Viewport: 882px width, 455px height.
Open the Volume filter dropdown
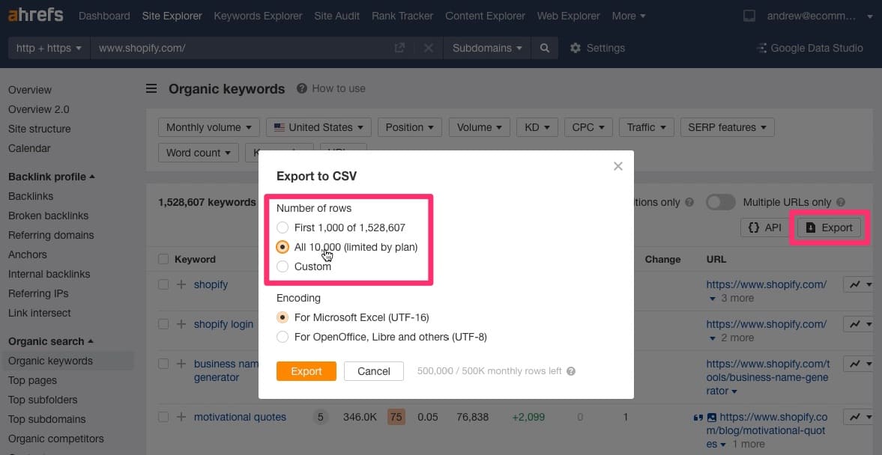(x=480, y=127)
